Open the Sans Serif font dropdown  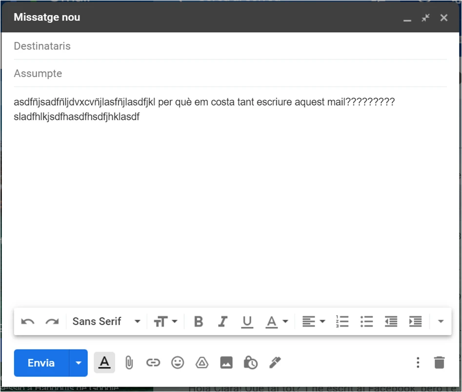106,321
